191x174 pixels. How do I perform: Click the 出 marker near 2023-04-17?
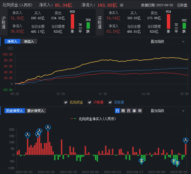click(x=141, y=161)
